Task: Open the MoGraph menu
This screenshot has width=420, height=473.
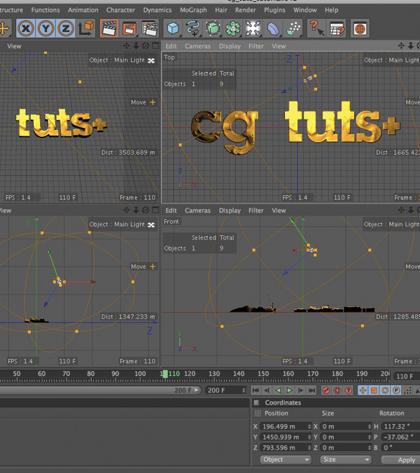Action: click(193, 10)
